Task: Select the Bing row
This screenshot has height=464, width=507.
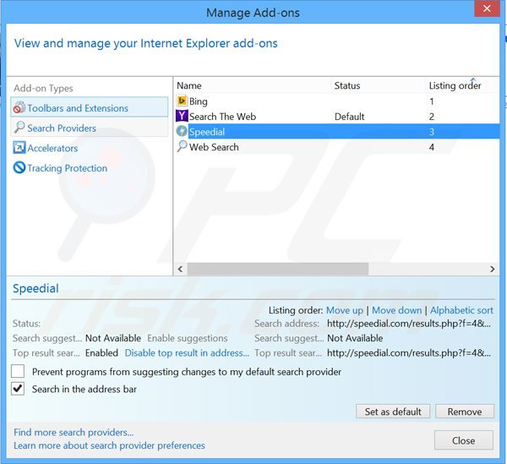Action: [337, 101]
